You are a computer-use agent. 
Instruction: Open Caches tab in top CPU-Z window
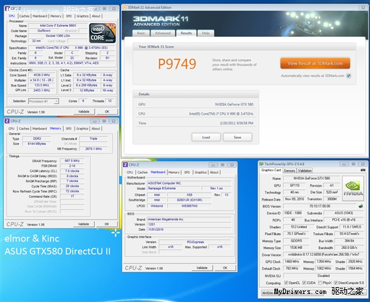pos(24,16)
